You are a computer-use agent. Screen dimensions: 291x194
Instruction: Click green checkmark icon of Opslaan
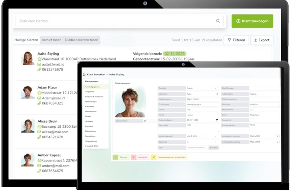coord(115,157)
